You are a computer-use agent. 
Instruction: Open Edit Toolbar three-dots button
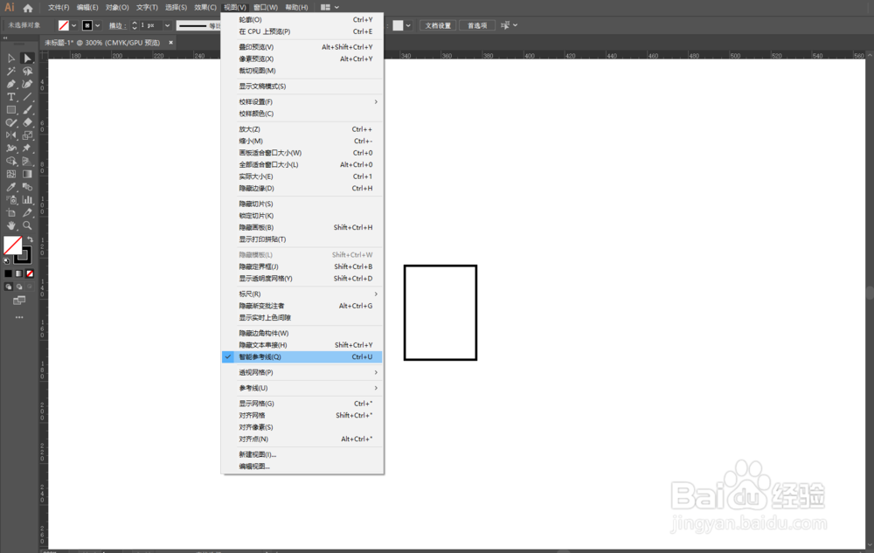19,317
